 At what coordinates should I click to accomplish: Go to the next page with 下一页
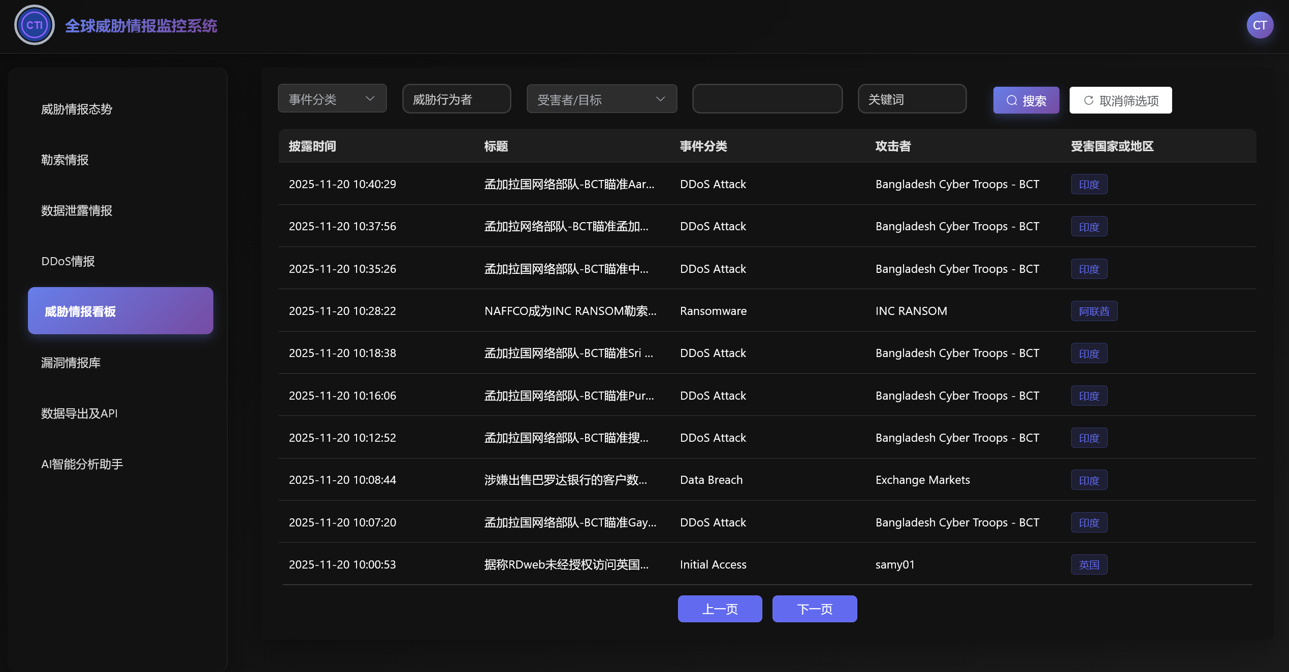(814, 609)
